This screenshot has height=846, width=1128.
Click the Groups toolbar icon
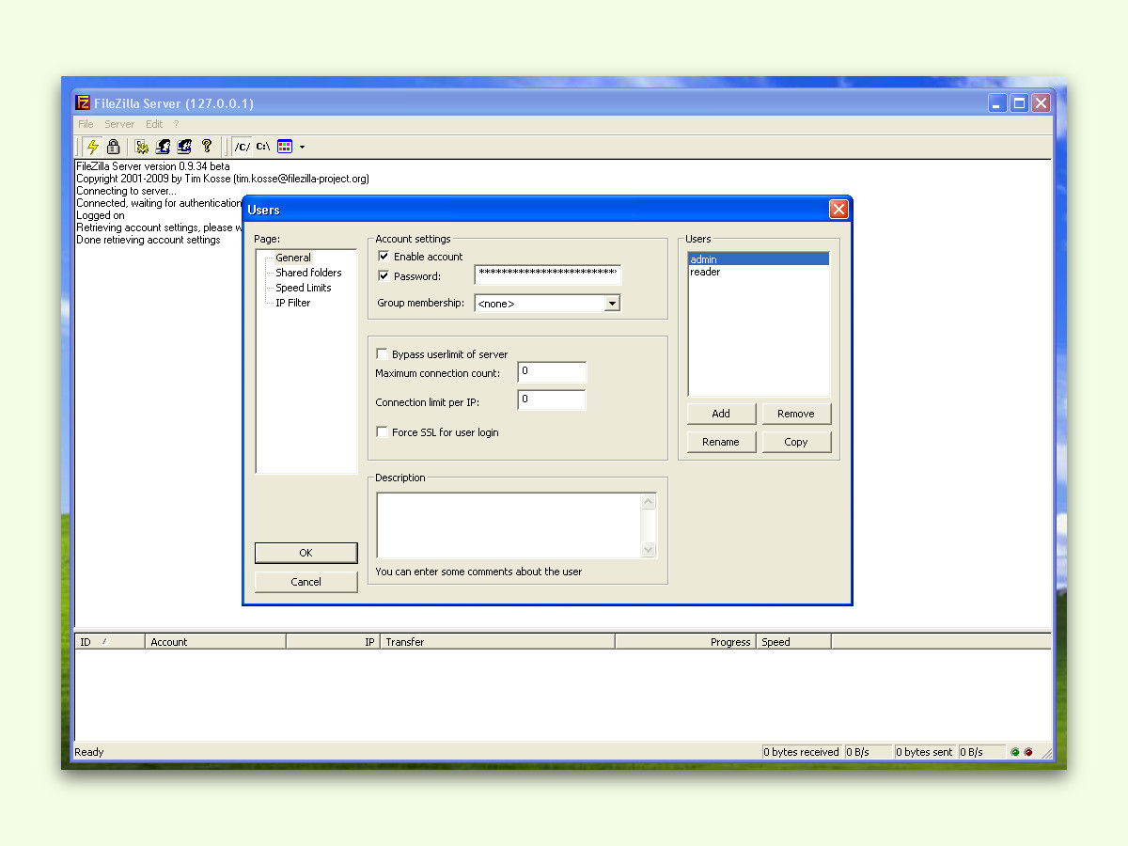coord(184,147)
